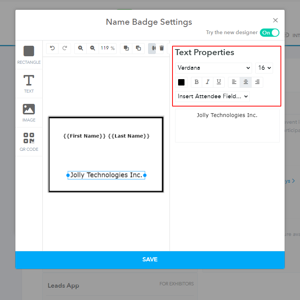Send selected element to back

[x=138, y=48]
